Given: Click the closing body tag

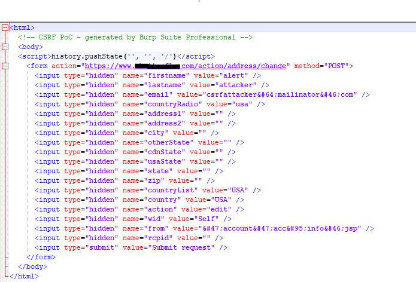Looking at the screenshot, I should [33, 266].
